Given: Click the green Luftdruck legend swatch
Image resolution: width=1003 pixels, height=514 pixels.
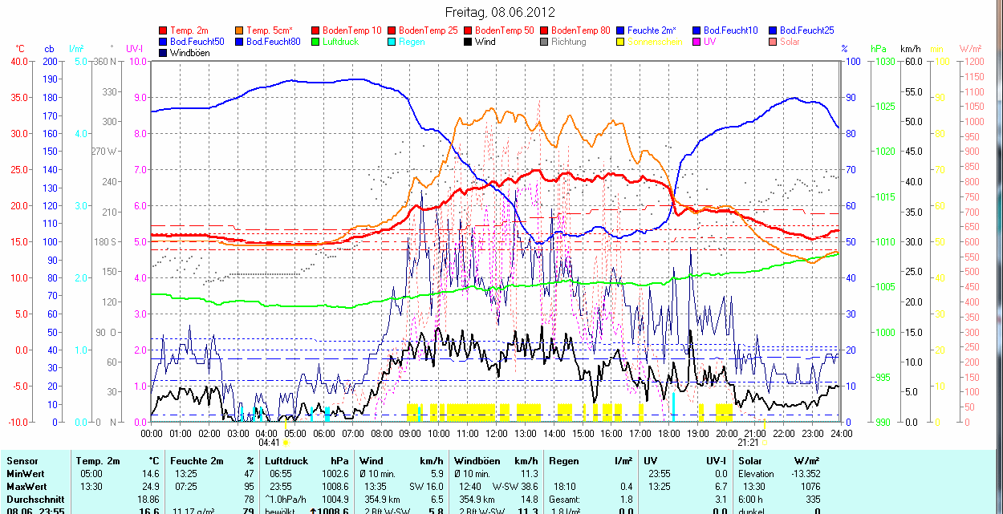Looking at the screenshot, I should (315, 42).
